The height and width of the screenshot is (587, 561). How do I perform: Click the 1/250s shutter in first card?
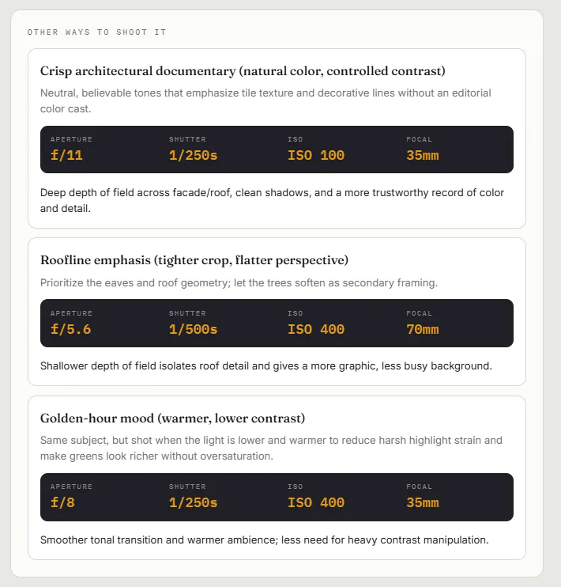click(x=193, y=155)
